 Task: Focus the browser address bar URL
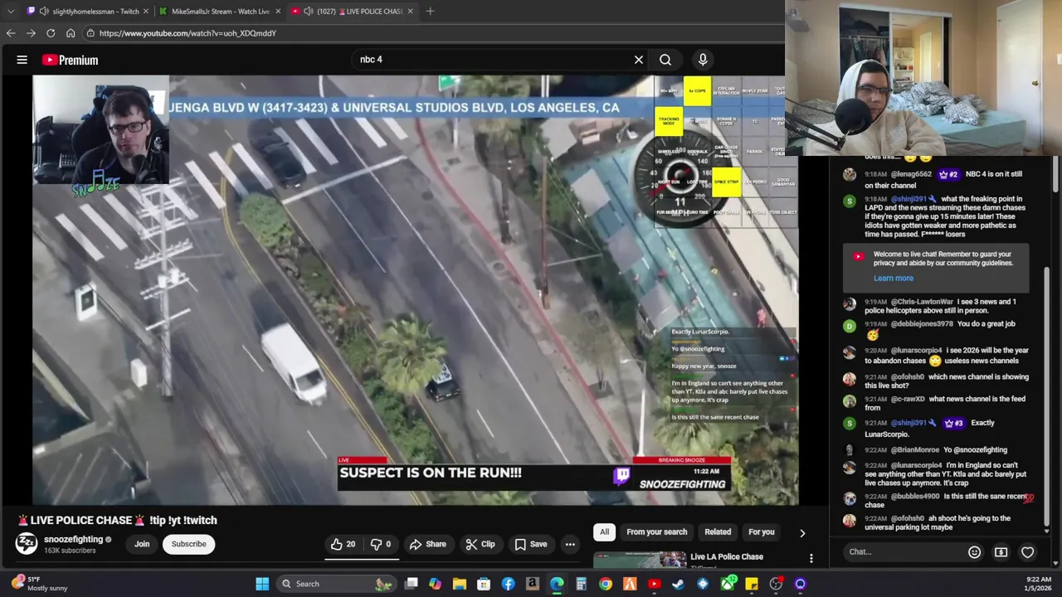point(188,33)
